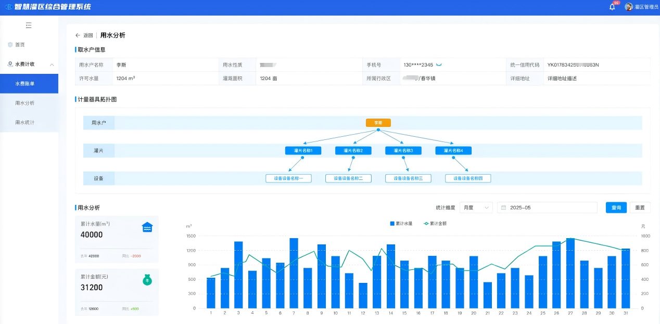This screenshot has width=660, height=324.
Task: Click the back arrow next to 返回
Action: click(78, 35)
